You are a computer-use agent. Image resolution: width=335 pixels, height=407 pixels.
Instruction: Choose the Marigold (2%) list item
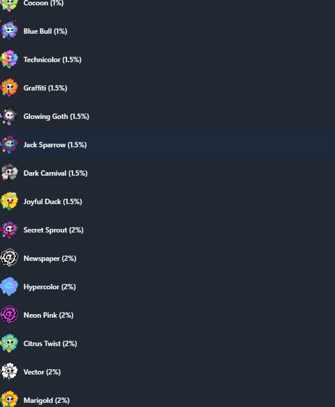[168, 399]
